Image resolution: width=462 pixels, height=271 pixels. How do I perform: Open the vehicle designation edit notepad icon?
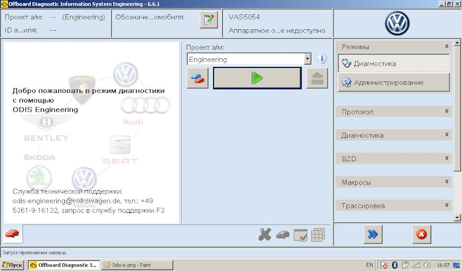point(208,20)
